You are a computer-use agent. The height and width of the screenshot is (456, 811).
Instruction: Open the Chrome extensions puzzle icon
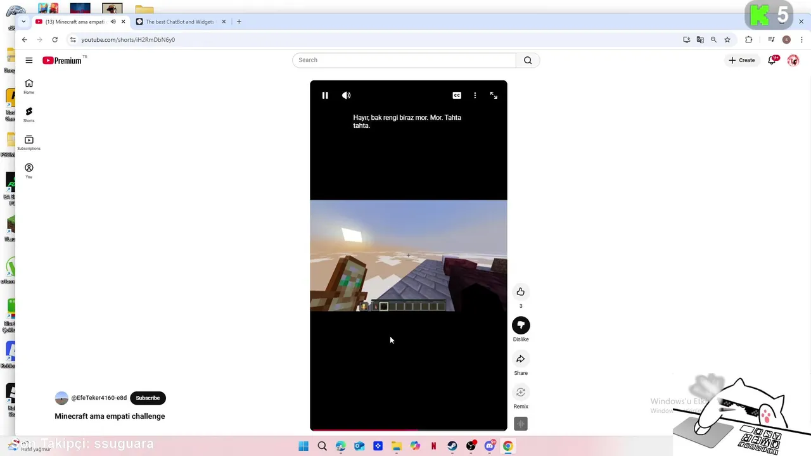coord(749,40)
